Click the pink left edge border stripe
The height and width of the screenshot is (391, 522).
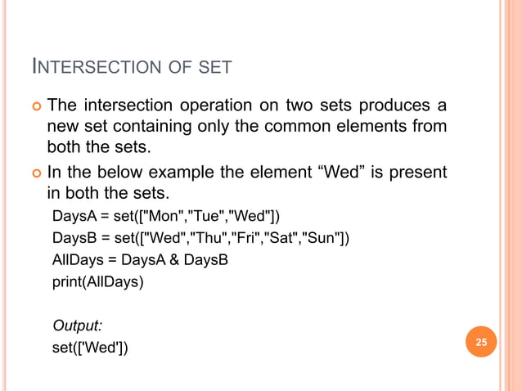[4, 195]
